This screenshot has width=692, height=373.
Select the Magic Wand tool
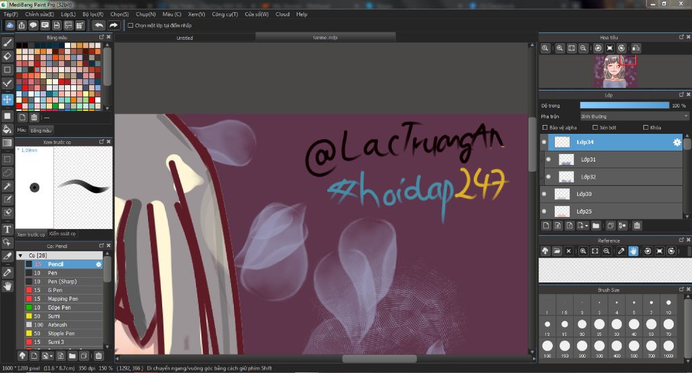(7, 186)
